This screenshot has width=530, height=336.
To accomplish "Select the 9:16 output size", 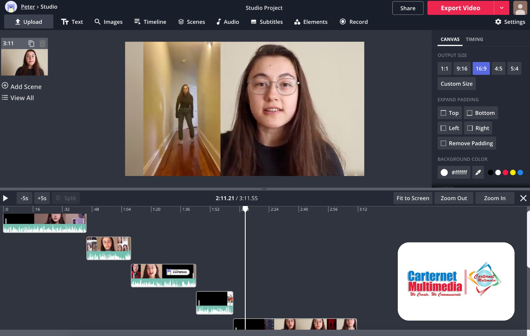I will 462,68.
